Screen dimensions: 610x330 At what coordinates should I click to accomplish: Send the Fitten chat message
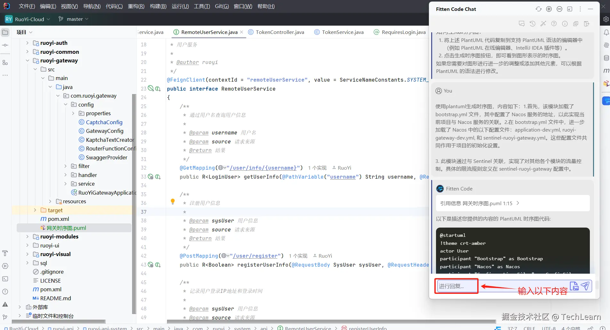[585, 286]
